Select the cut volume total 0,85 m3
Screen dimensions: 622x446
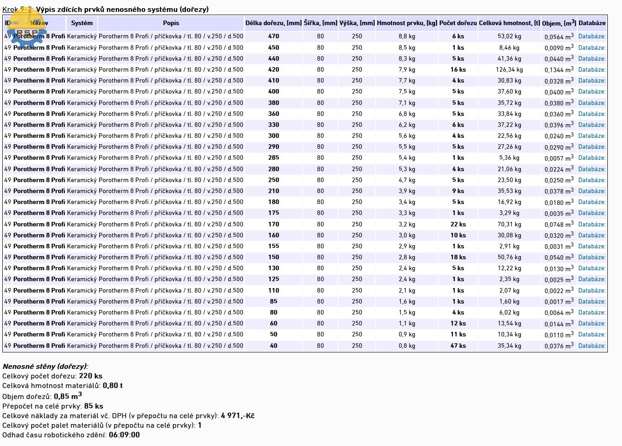click(x=68, y=395)
